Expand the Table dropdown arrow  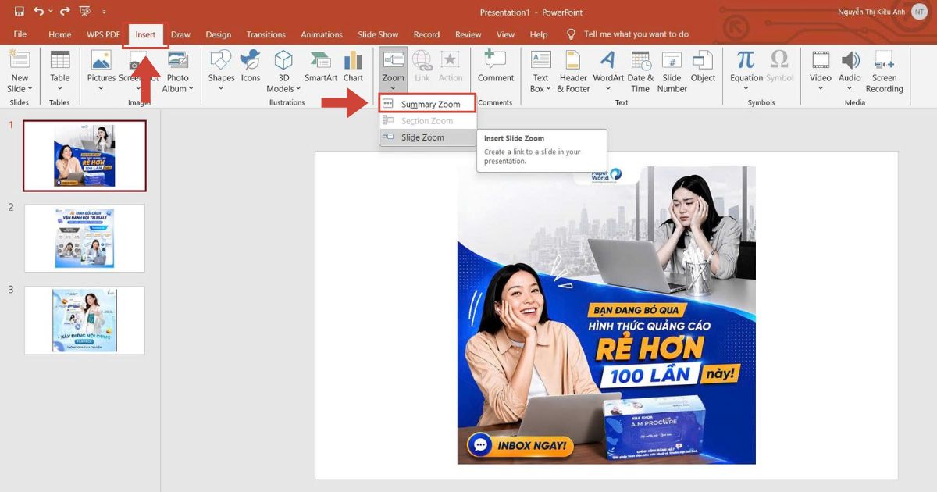click(60, 89)
